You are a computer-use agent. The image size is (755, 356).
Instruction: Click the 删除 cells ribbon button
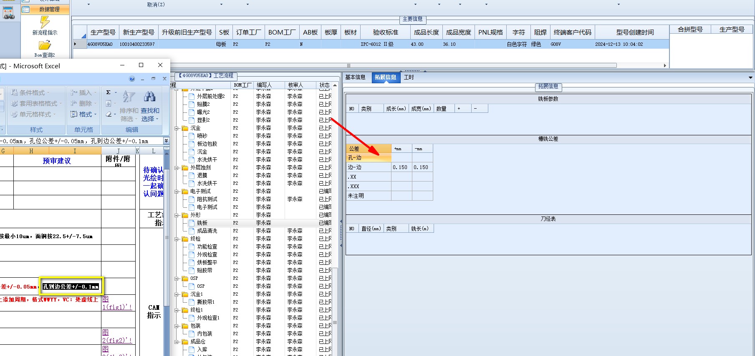pyautogui.click(x=83, y=103)
